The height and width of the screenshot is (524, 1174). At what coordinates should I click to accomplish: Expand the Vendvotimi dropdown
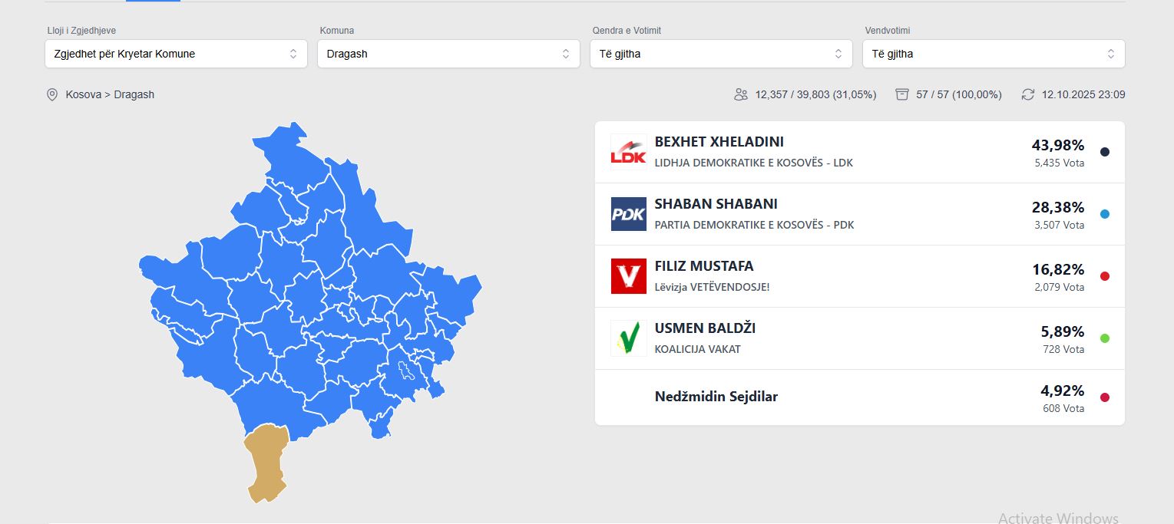tap(994, 54)
